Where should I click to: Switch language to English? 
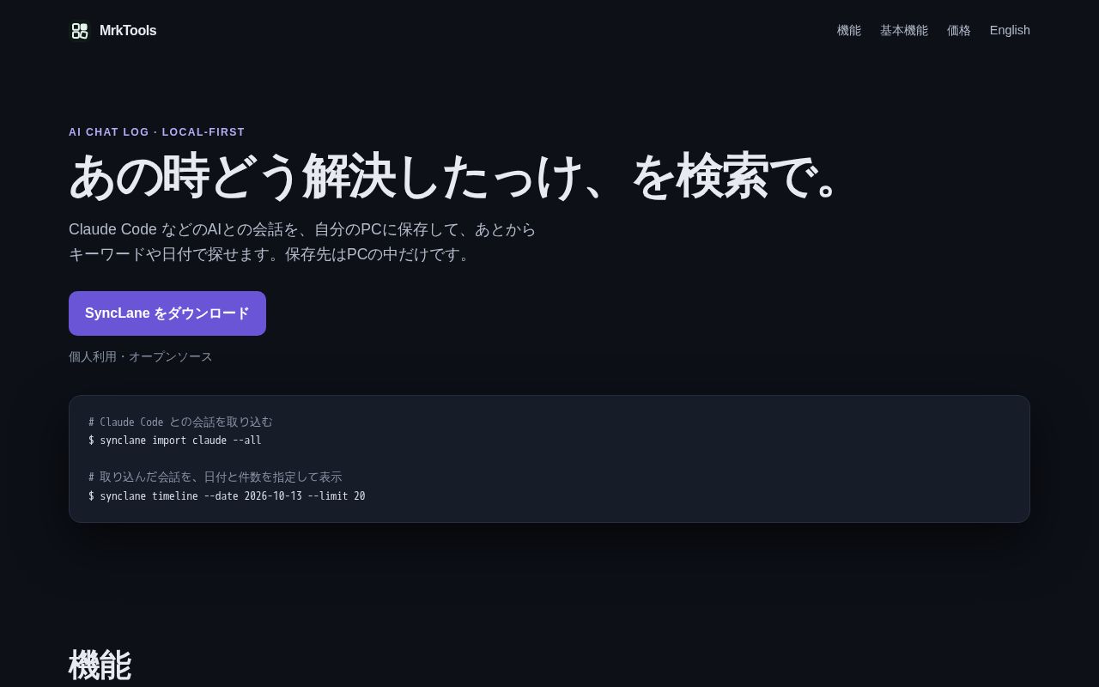[1010, 30]
